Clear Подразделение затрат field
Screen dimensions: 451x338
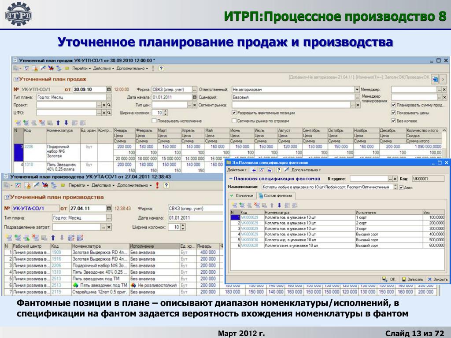point(109,227)
